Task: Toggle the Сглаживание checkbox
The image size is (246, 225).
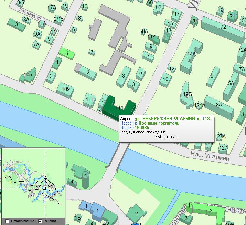Action: [7, 221]
